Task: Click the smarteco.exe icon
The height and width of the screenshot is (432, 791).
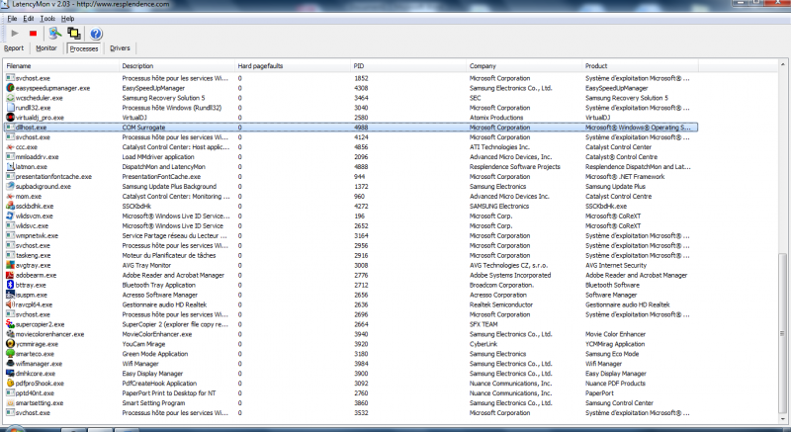Action: coord(10,354)
